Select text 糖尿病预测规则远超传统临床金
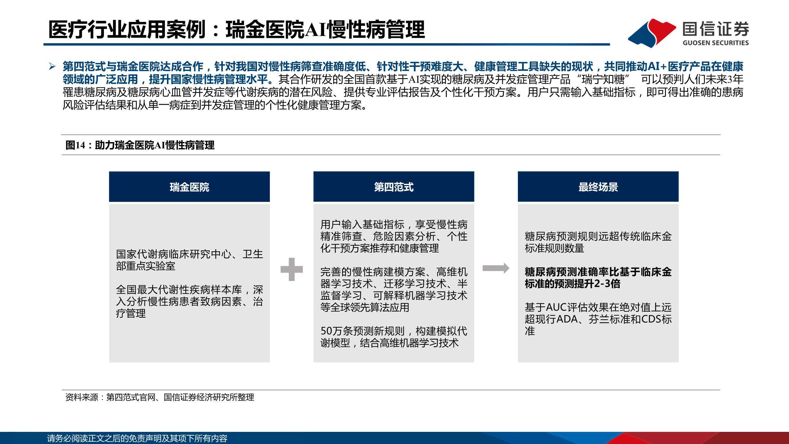789x444 pixels. click(x=598, y=236)
